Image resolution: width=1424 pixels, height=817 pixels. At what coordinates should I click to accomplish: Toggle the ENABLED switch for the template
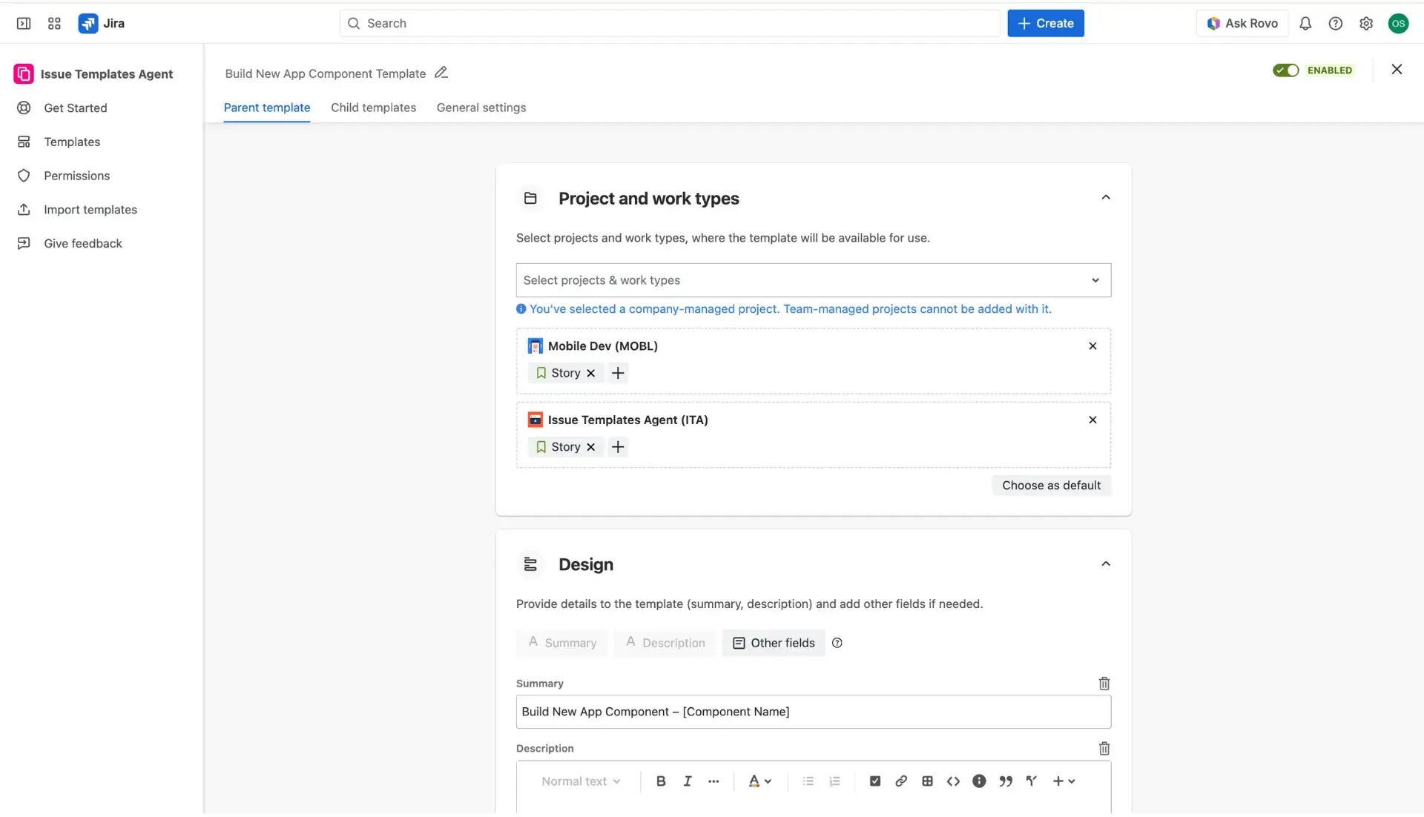point(1288,70)
